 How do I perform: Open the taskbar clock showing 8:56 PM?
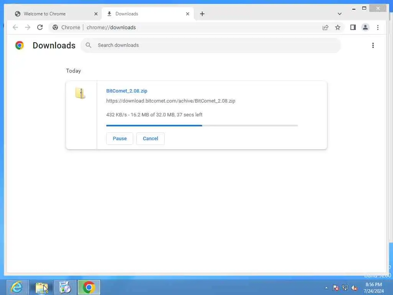click(x=373, y=288)
